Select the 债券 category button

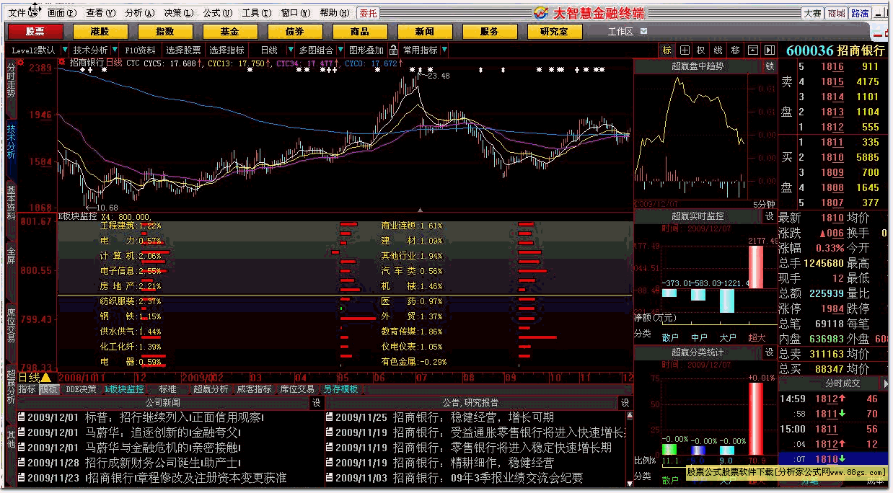pyautogui.click(x=295, y=32)
